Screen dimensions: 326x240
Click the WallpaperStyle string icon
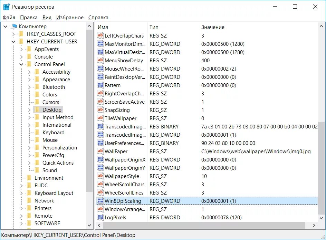pyautogui.click(x=100, y=176)
